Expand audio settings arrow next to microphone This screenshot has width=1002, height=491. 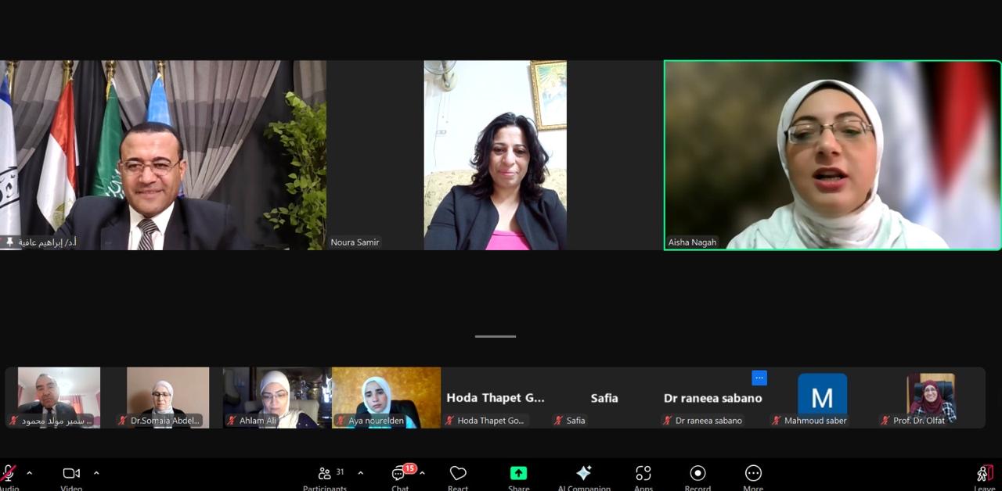coord(30,473)
